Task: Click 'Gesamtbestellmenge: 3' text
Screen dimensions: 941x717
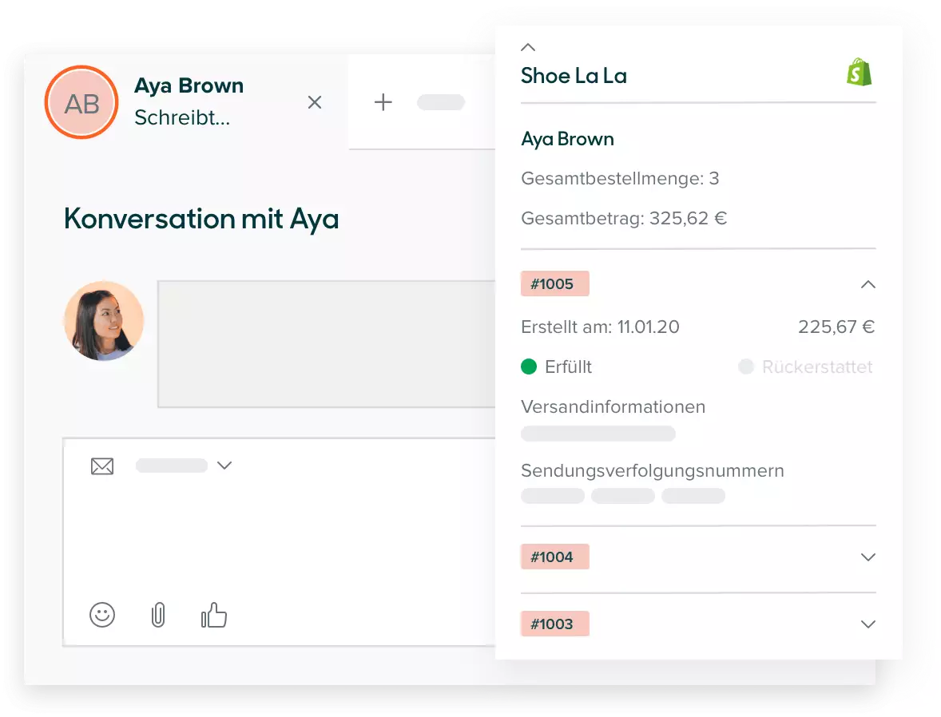Action: pos(620,178)
